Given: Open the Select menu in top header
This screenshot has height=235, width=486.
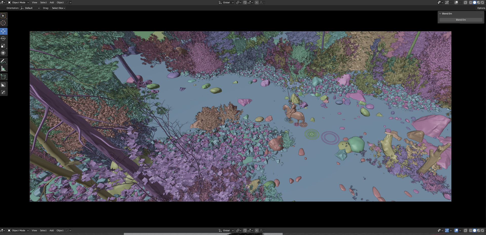Looking at the screenshot, I should coord(44,3).
